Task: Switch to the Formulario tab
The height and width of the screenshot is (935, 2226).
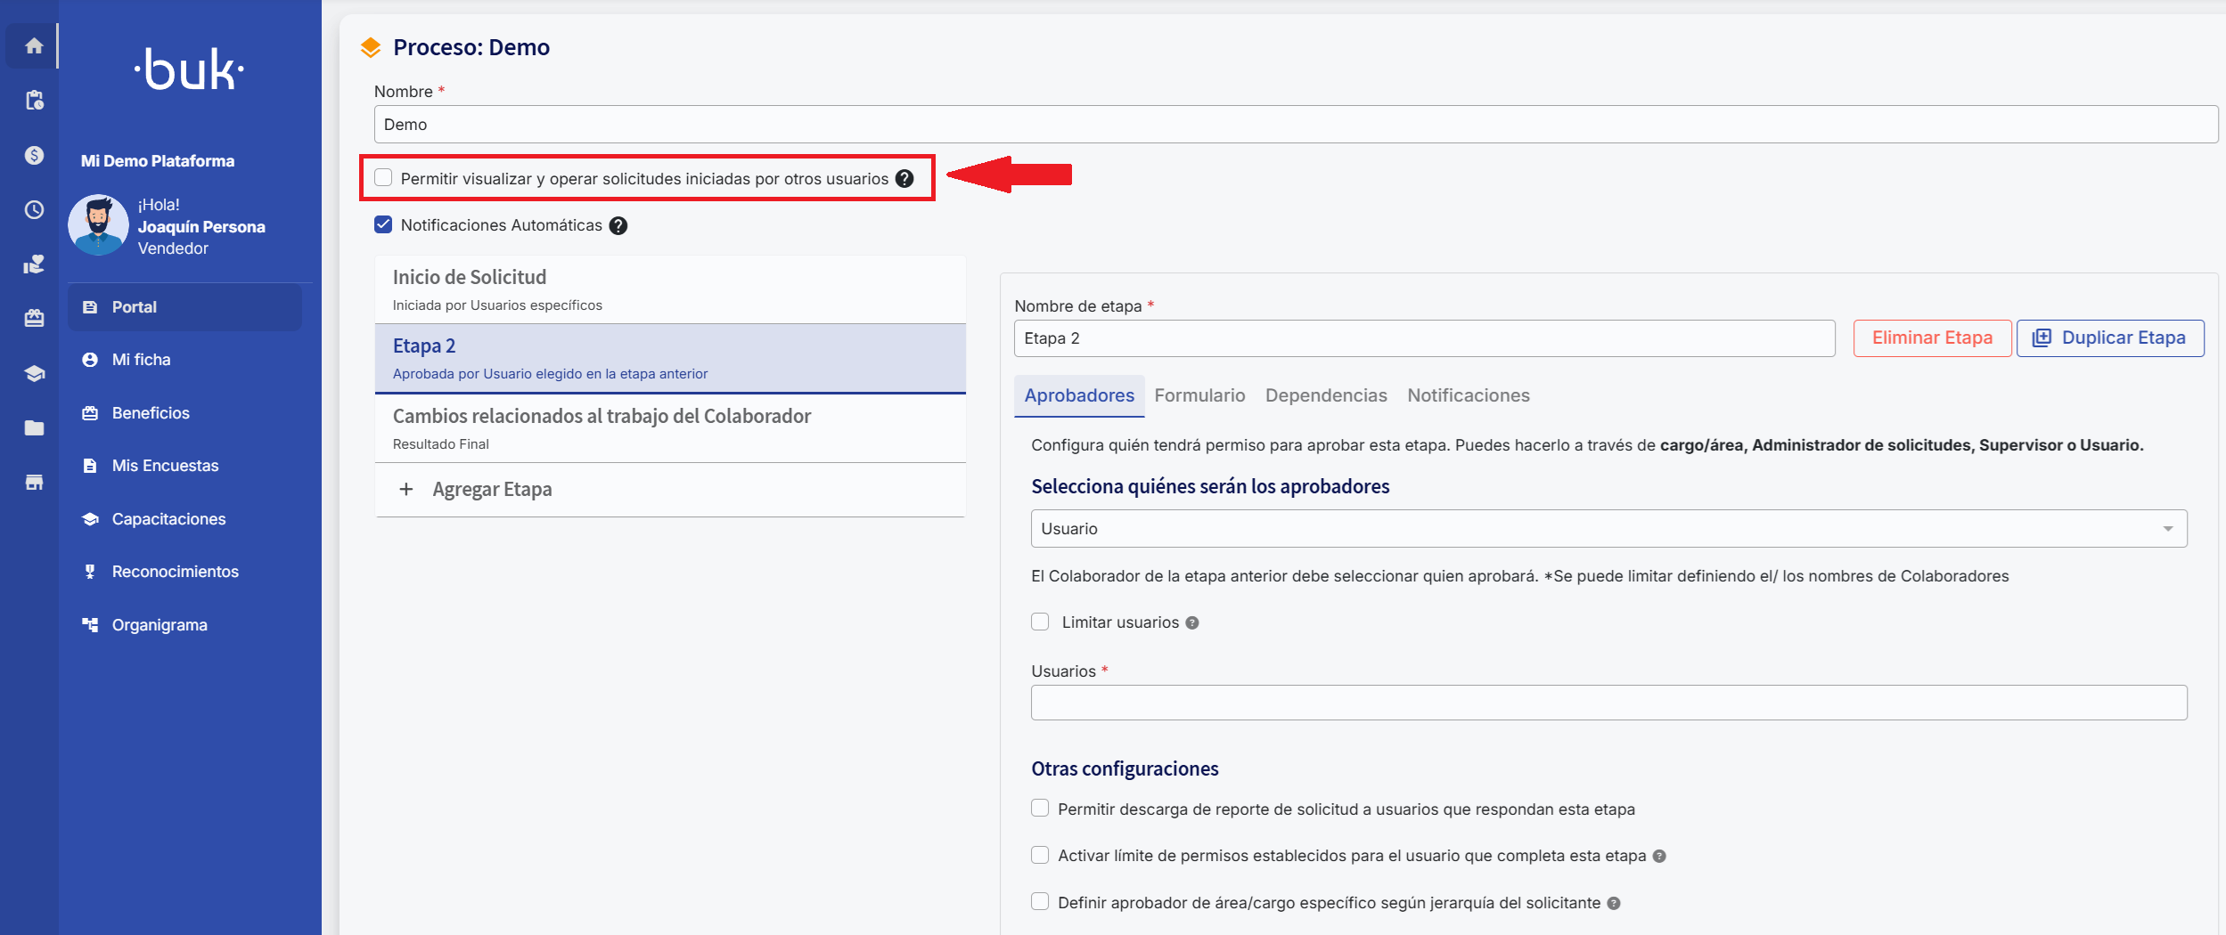Action: [1199, 395]
